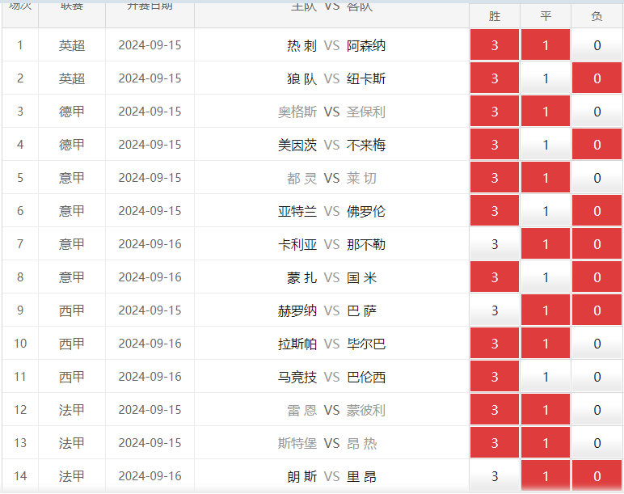
Task: Toggle draw (1) for 狼队 VS 纽卡斯
Action: (x=546, y=78)
